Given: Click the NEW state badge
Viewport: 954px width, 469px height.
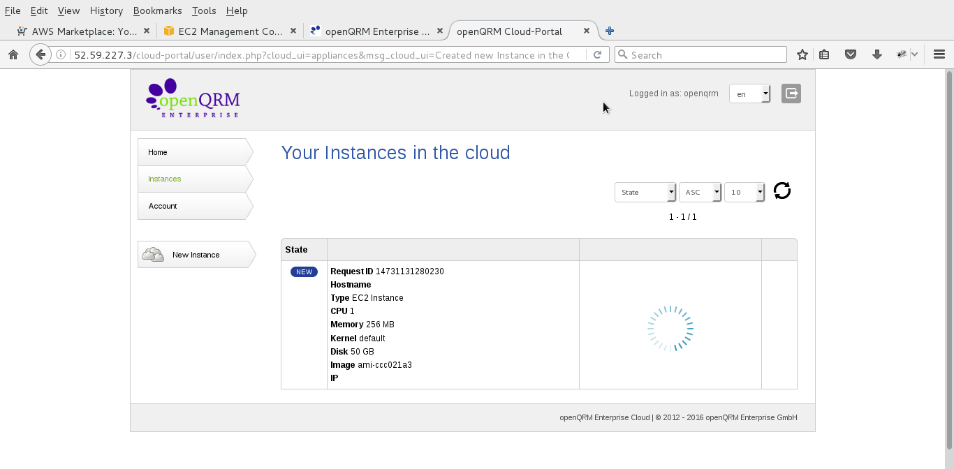Looking at the screenshot, I should [304, 271].
